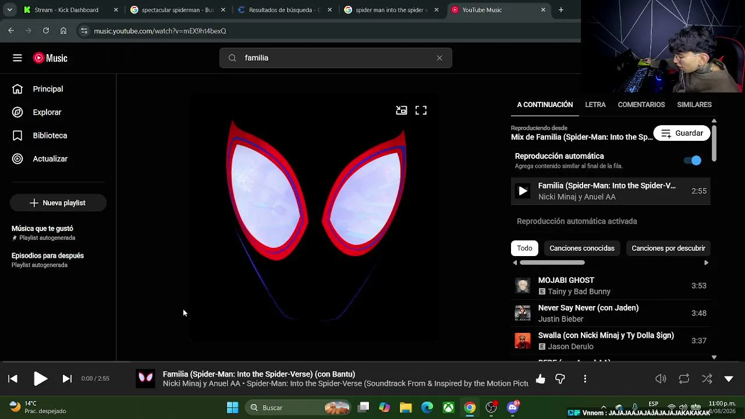Click the volume speaker icon

(661, 379)
